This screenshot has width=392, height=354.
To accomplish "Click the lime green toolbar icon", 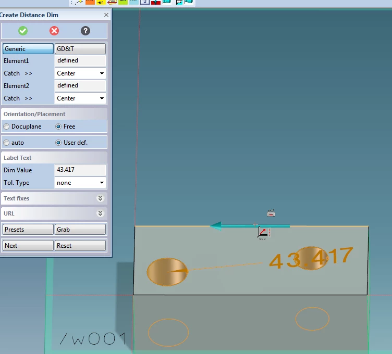I will (x=123, y=2).
